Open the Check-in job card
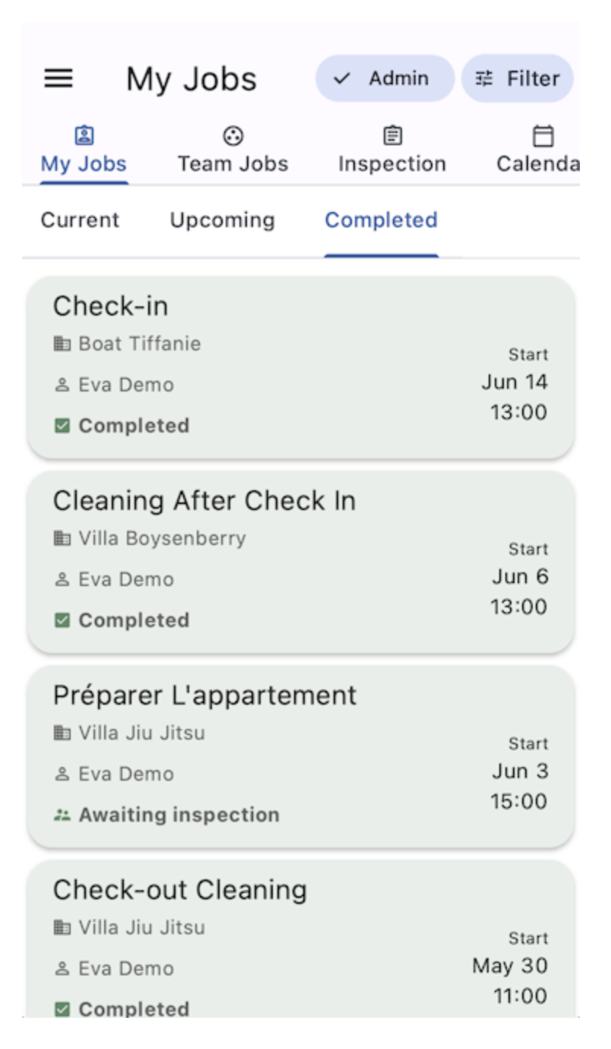Viewport: 611px width, 1049px height. [301, 368]
